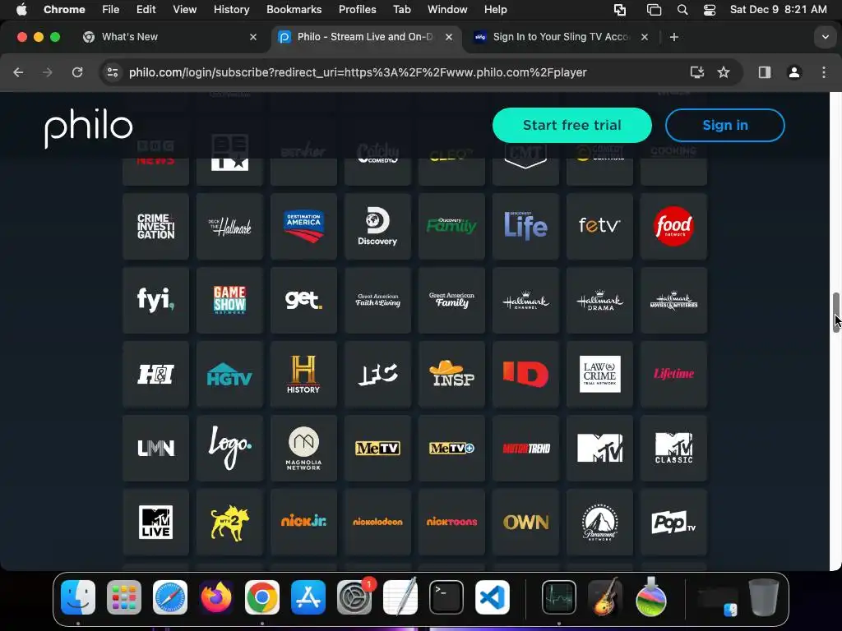Select the Nickelodeon channel tile

(x=377, y=523)
